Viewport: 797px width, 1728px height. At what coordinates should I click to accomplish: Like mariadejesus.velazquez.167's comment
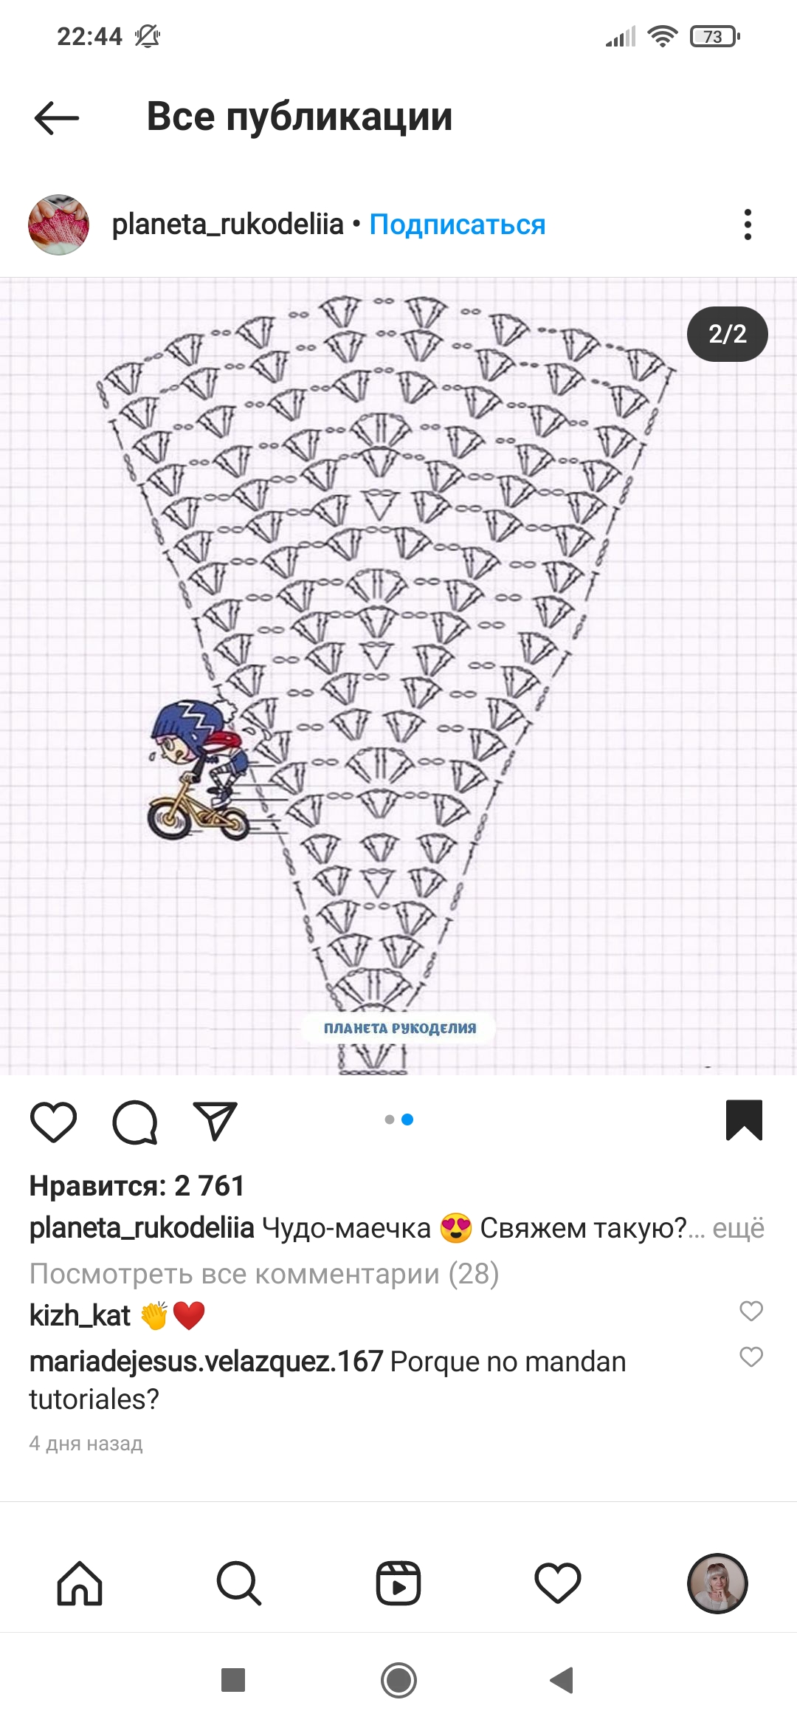pyautogui.click(x=751, y=1357)
